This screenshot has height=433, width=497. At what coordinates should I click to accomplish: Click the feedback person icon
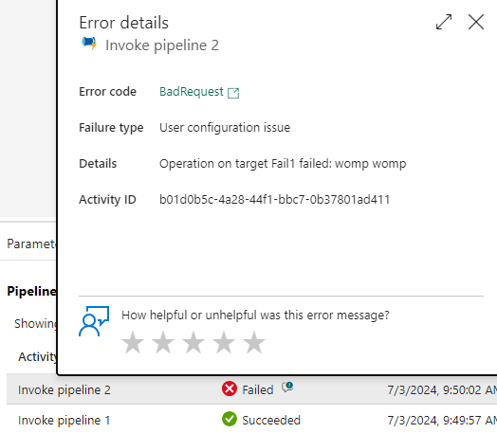(94, 321)
